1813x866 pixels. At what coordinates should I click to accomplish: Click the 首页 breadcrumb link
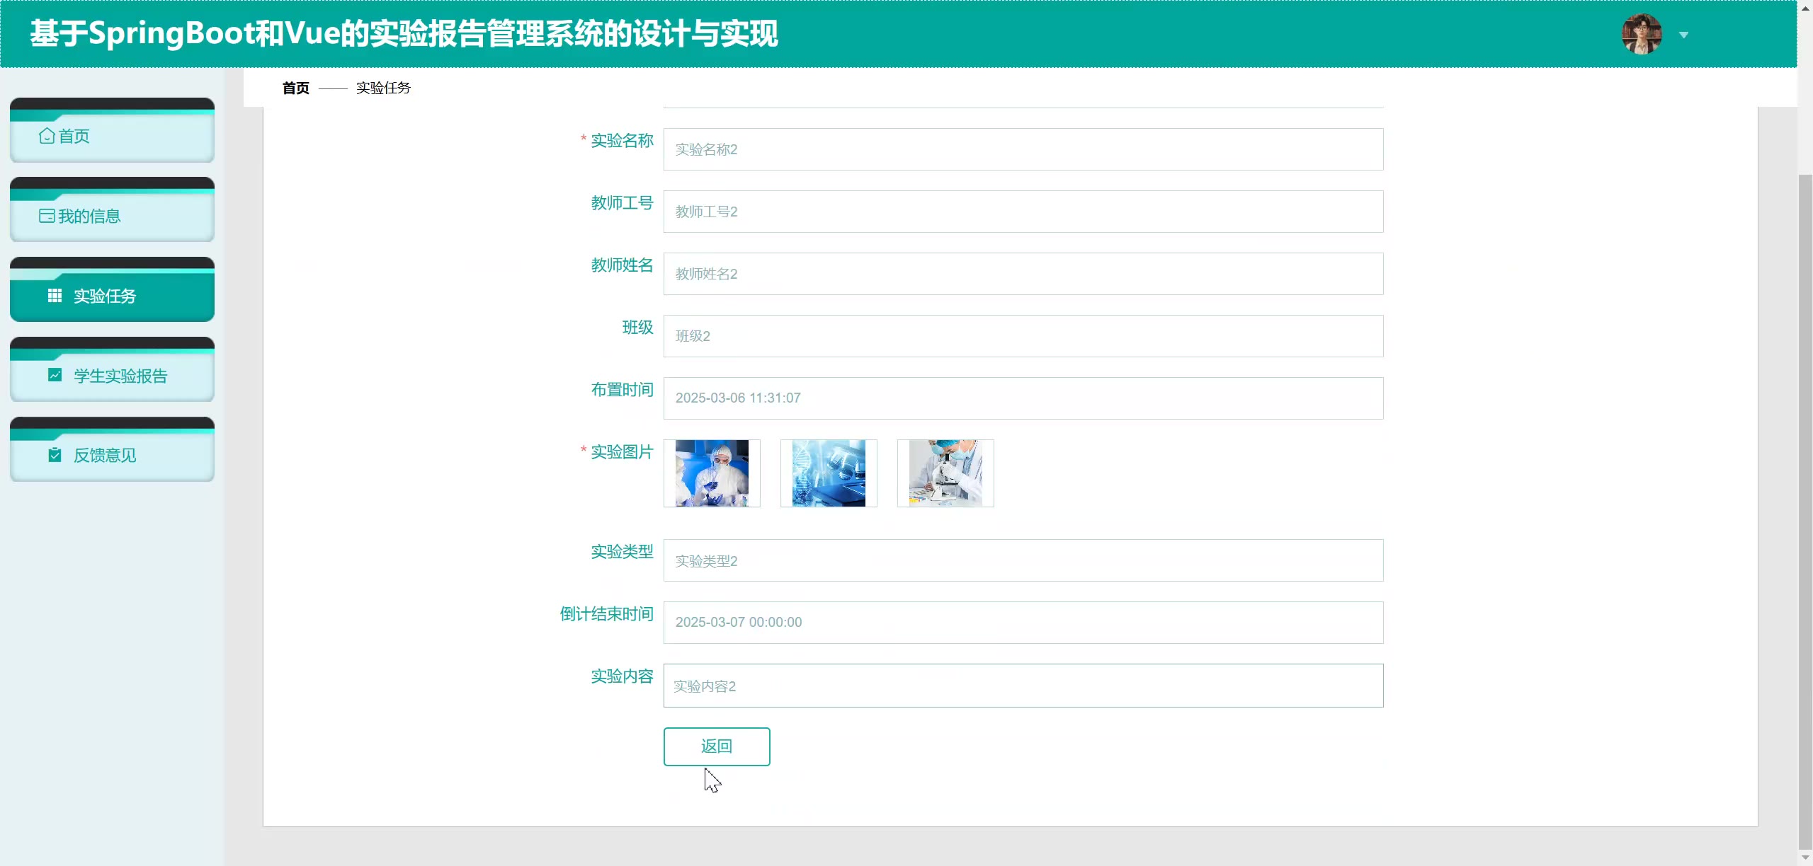click(295, 88)
